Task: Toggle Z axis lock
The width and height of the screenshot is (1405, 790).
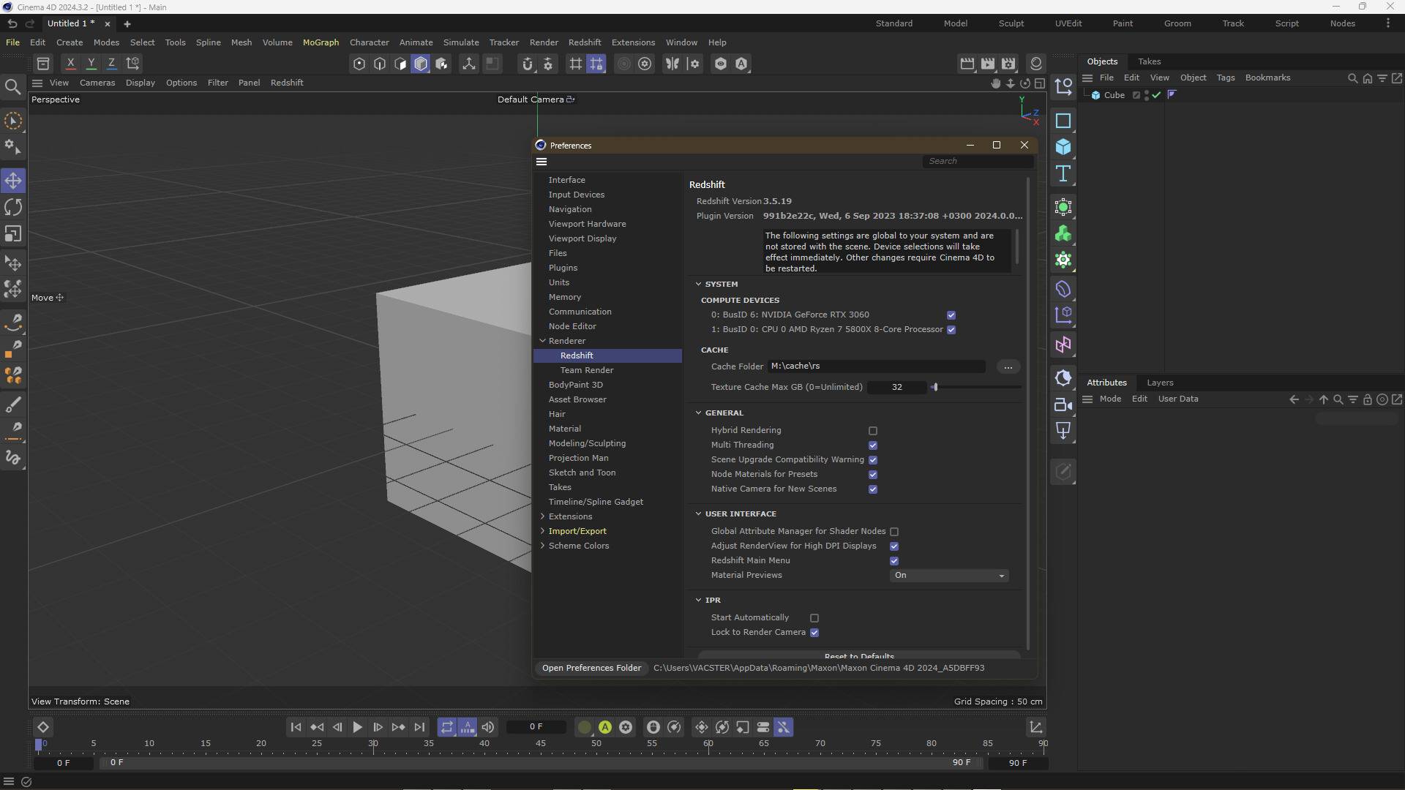Action: coord(111,64)
